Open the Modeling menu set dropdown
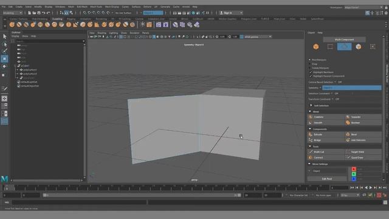 click(x=12, y=13)
